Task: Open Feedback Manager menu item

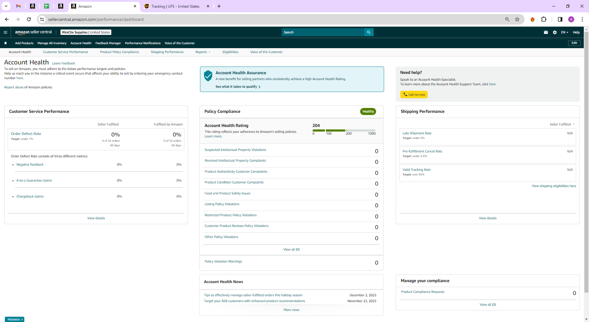Action: coord(108,43)
